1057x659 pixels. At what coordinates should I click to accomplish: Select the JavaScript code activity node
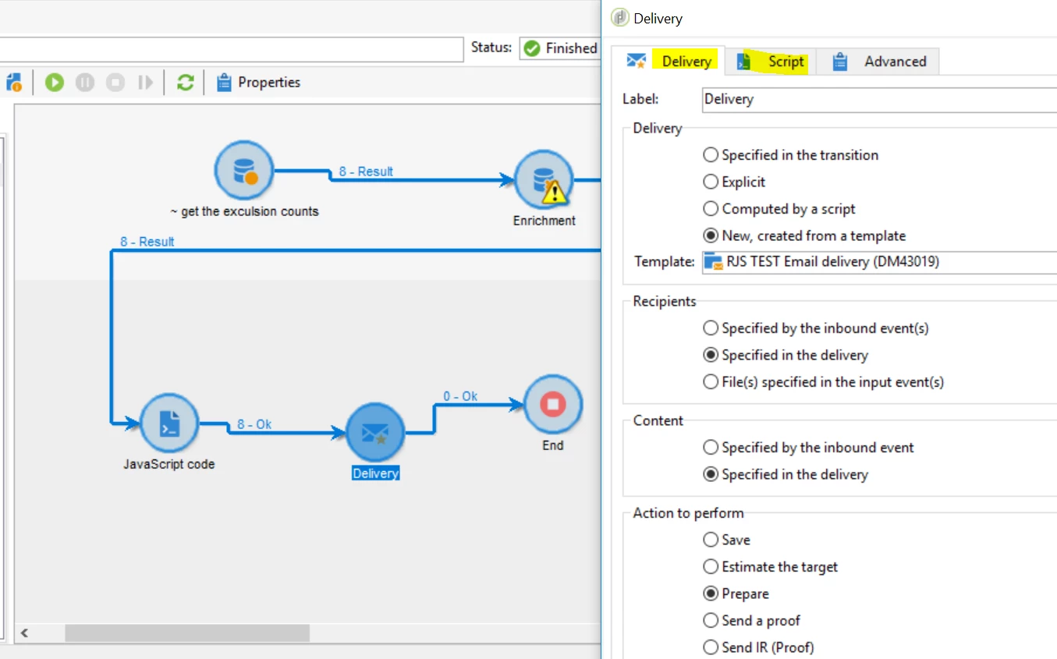pyautogui.click(x=169, y=423)
